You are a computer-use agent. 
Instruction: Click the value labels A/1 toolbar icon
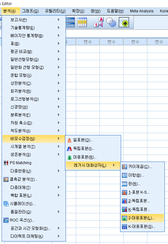click(x=99, y=22)
